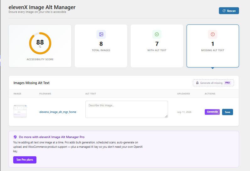Click the Rescan button
Screen dimensions: 250x171
point(229,11)
